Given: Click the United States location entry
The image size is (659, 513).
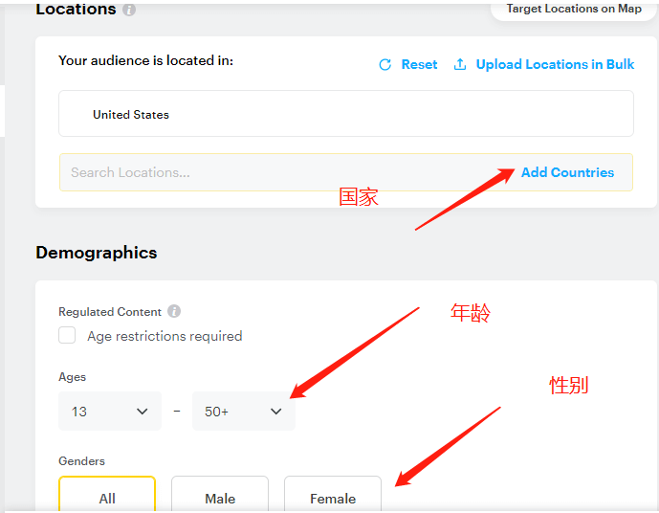Looking at the screenshot, I should tap(131, 115).
